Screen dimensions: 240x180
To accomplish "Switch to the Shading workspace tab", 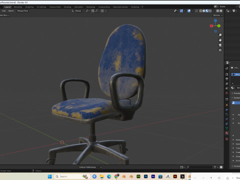I will click(x=67, y=7).
